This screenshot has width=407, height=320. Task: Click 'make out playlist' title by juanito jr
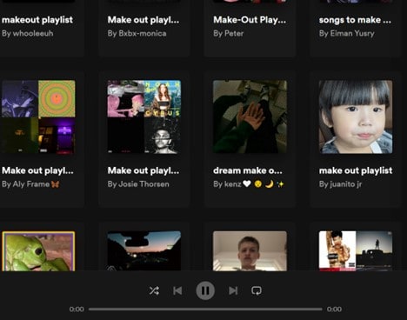pos(356,170)
